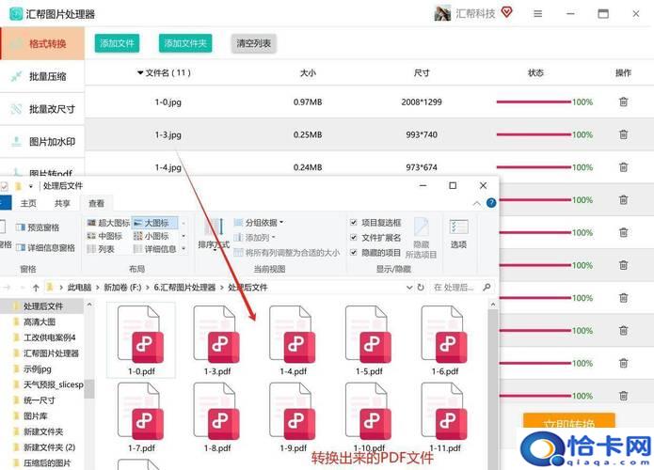Viewport: 654px width, 470px height.
Task: Open the Explorer help question mark icon
Action: pyautogui.click(x=491, y=203)
